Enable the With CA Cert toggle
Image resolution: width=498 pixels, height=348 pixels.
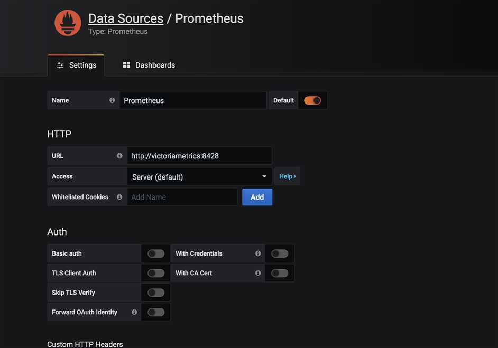(280, 273)
